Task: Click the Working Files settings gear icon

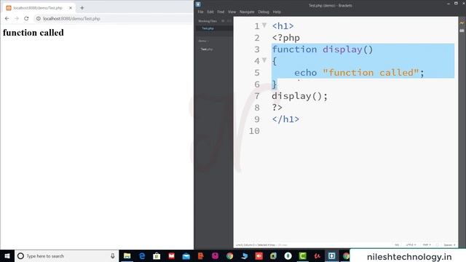Action: coord(223,21)
